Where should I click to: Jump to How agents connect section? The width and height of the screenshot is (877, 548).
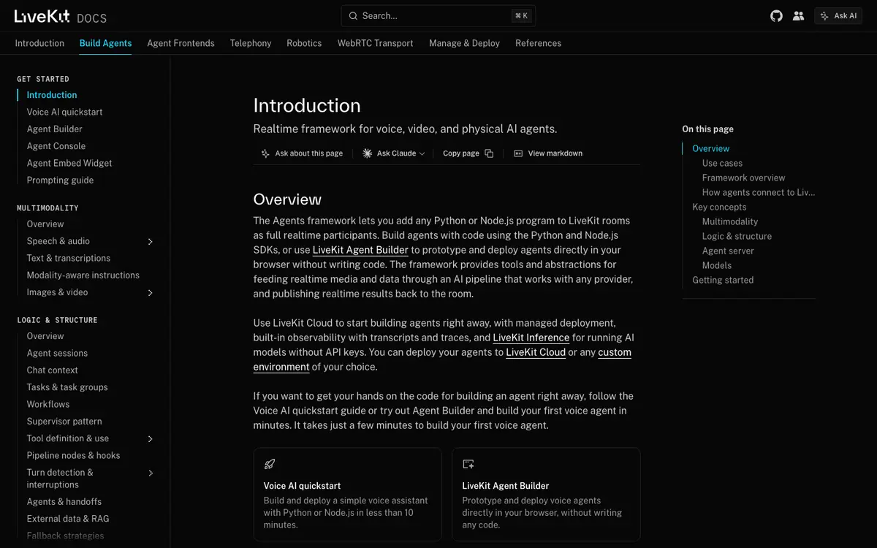(x=759, y=192)
